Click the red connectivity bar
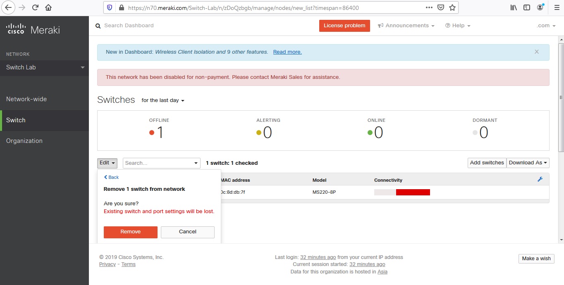The width and height of the screenshot is (564, 285). click(413, 192)
